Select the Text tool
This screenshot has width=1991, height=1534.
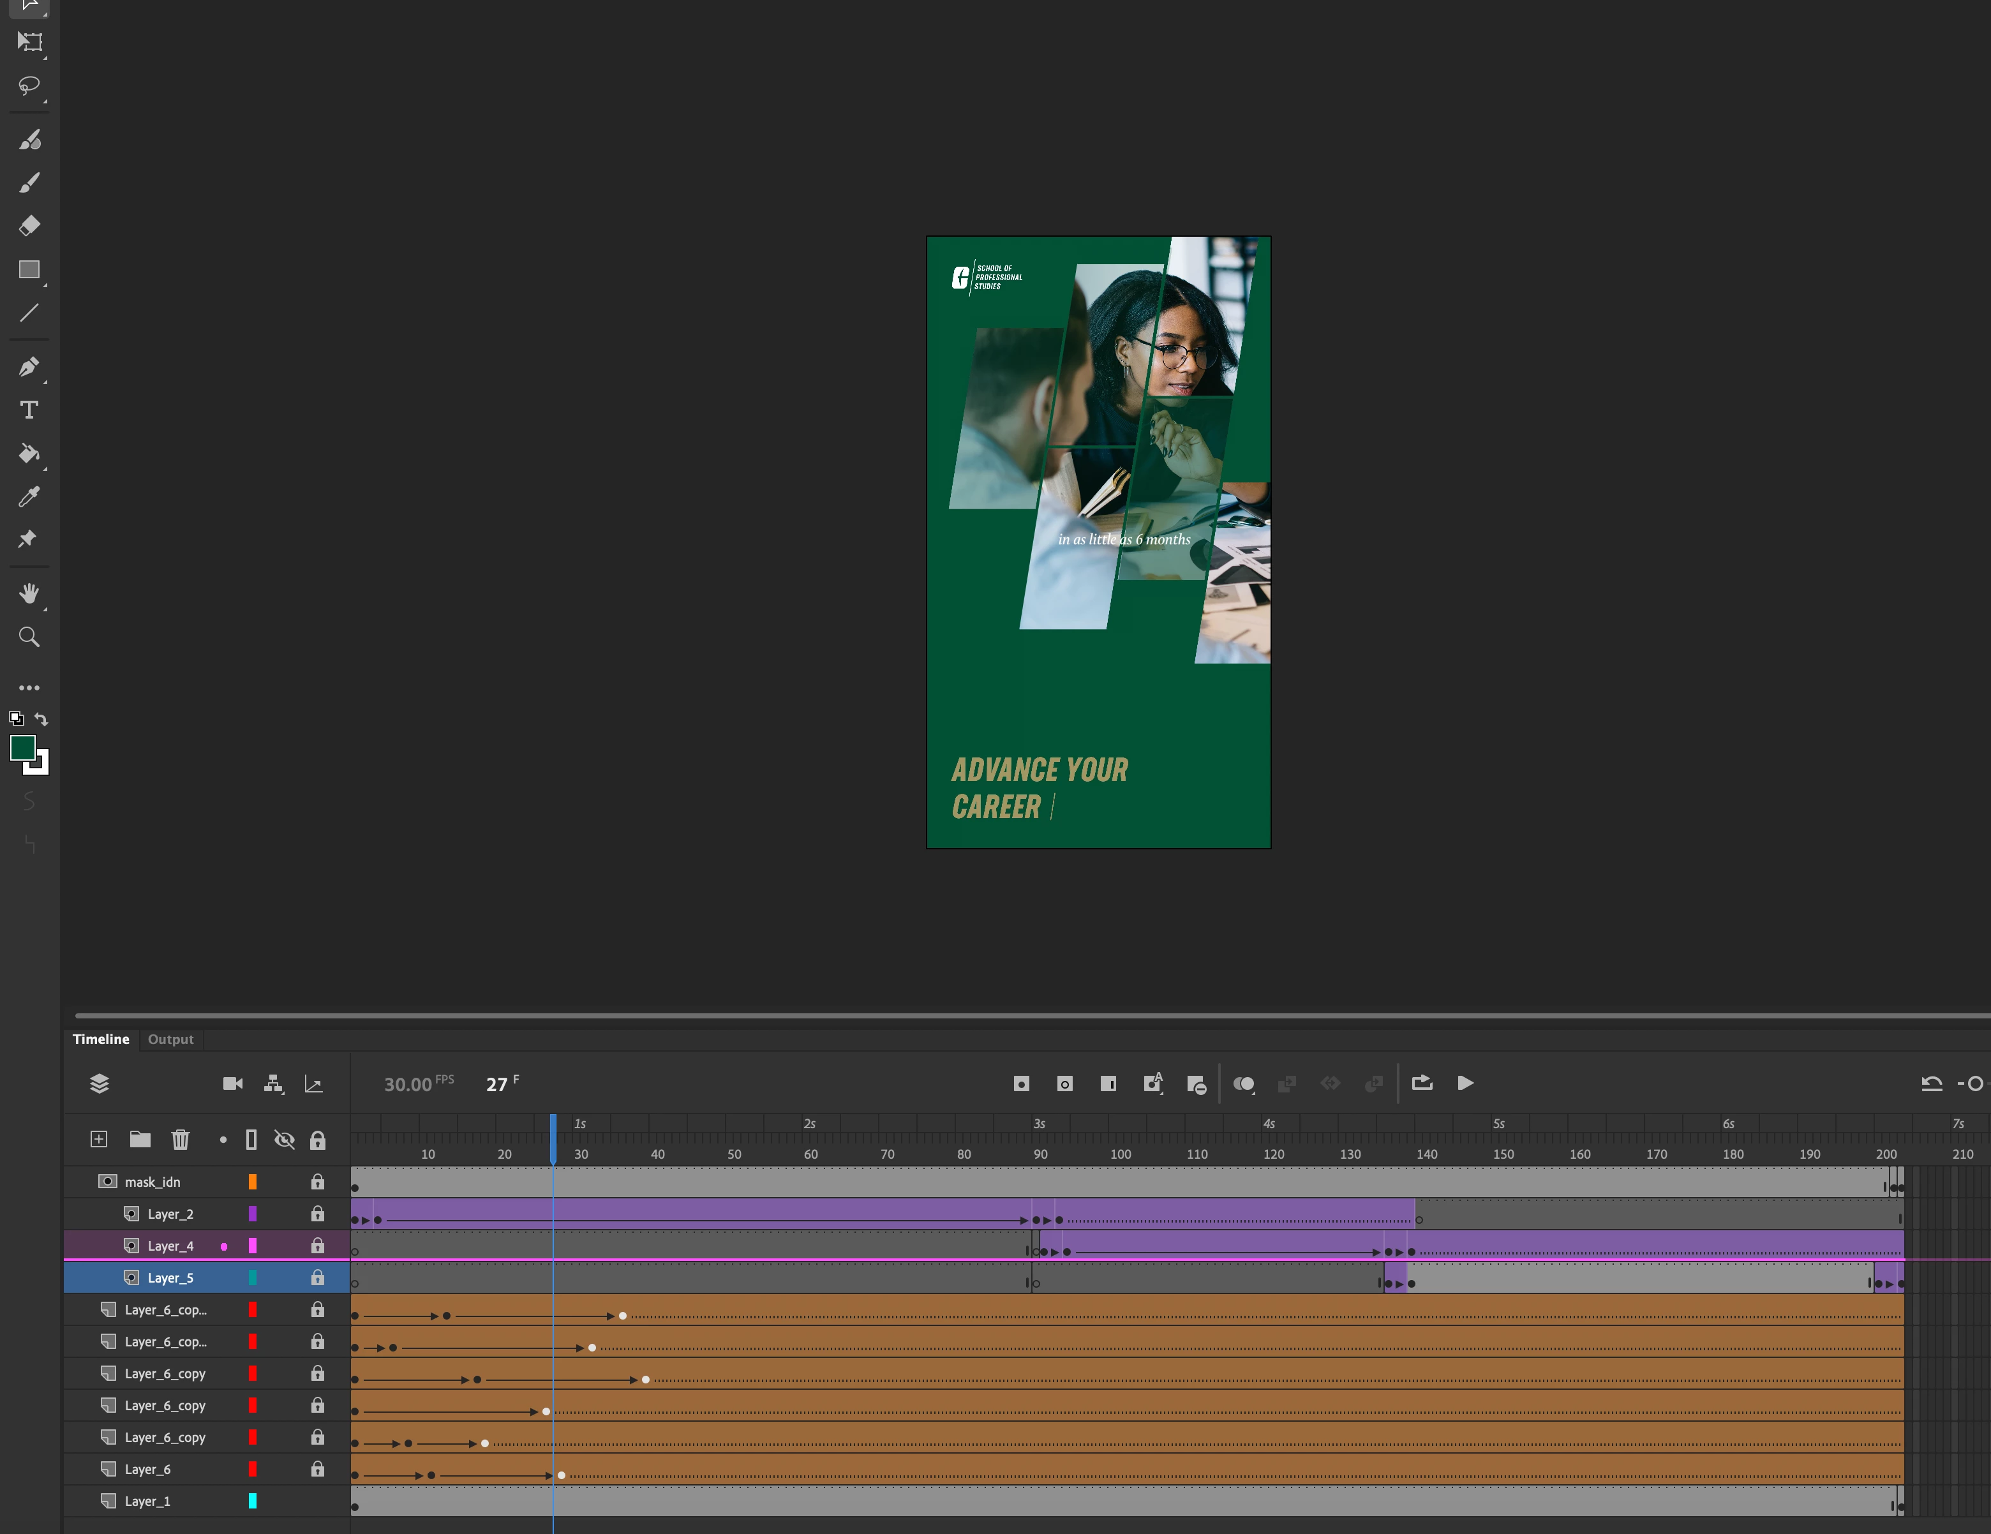point(29,410)
